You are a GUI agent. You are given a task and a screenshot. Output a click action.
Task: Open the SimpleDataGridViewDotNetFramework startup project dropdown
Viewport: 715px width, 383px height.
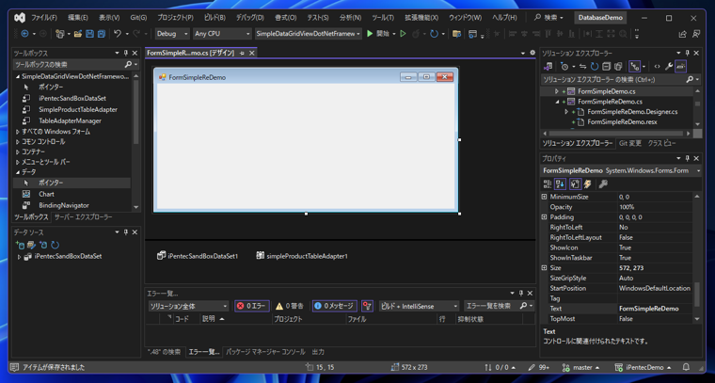pyautogui.click(x=309, y=34)
